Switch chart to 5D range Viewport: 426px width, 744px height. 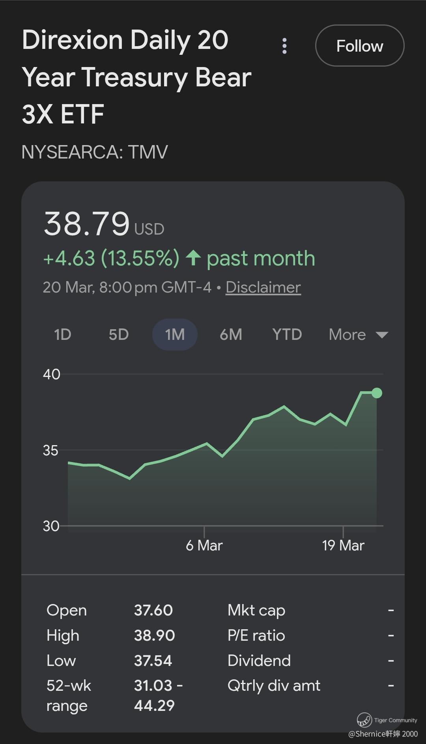click(118, 334)
